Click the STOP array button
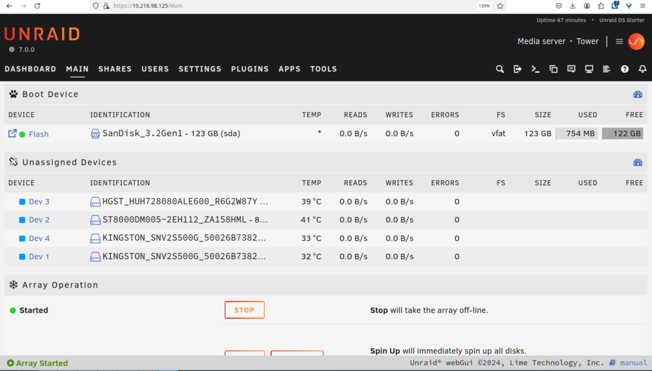Image resolution: width=652 pixels, height=371 pixels. click(244, 310)
